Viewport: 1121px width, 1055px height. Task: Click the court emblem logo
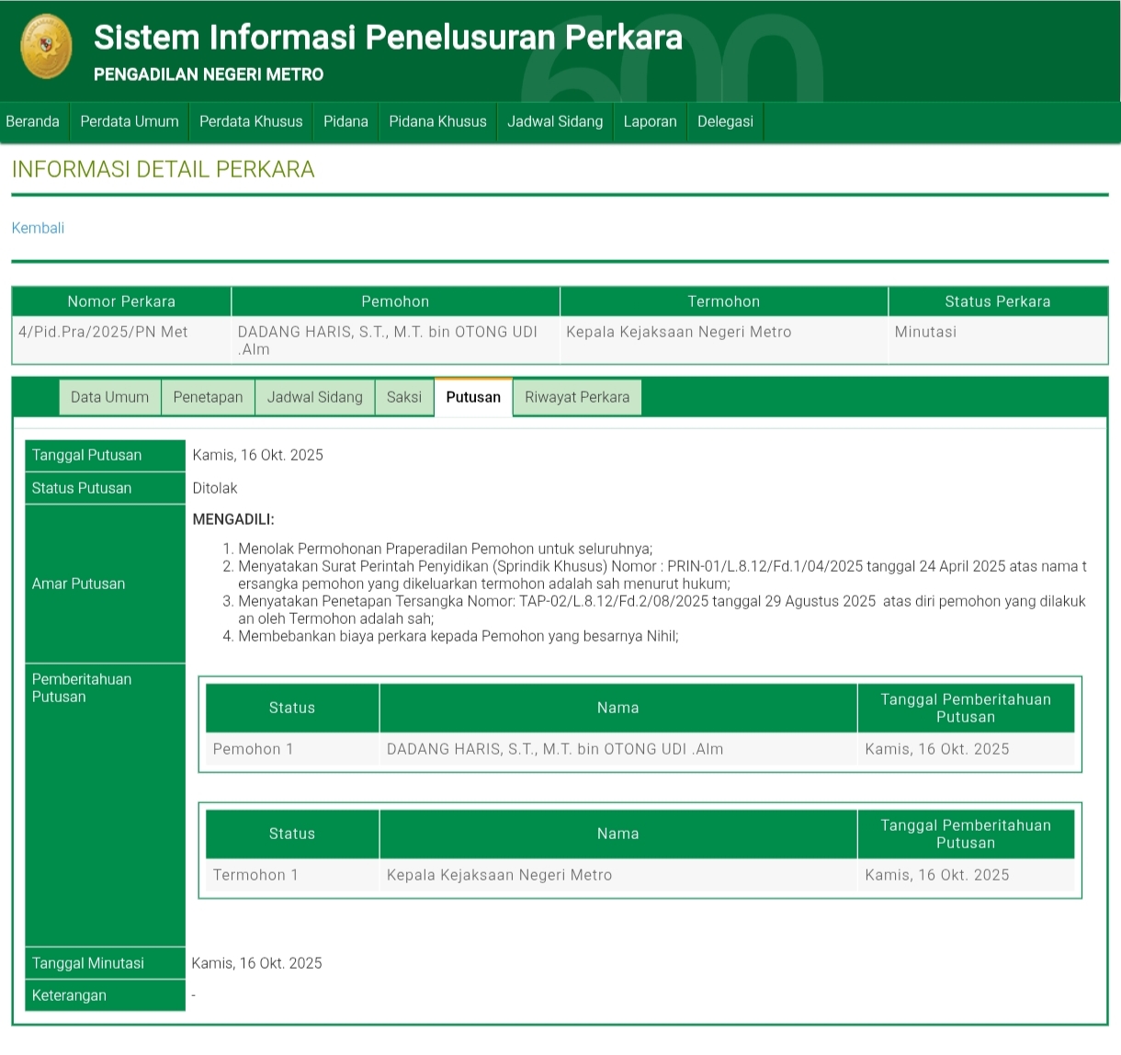[46, 47]
